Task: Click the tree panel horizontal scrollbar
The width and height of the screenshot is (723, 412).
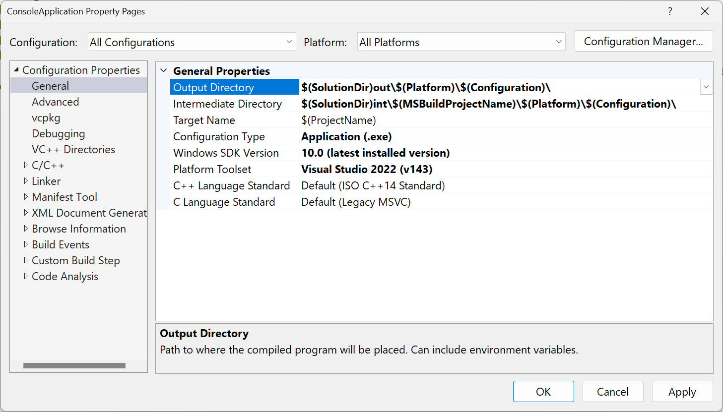Action: coord(74,365)
